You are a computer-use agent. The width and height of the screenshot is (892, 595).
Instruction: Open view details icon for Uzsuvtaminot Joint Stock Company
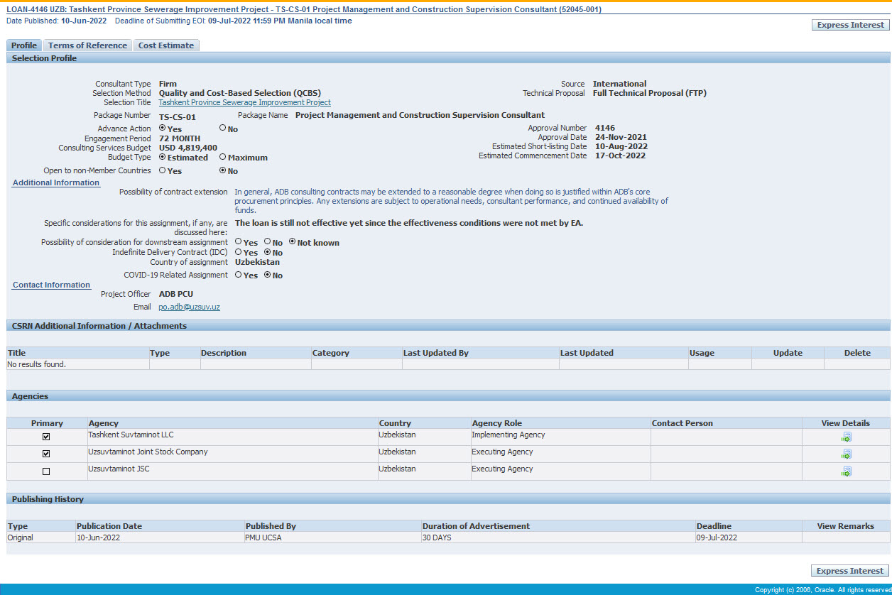846,454
